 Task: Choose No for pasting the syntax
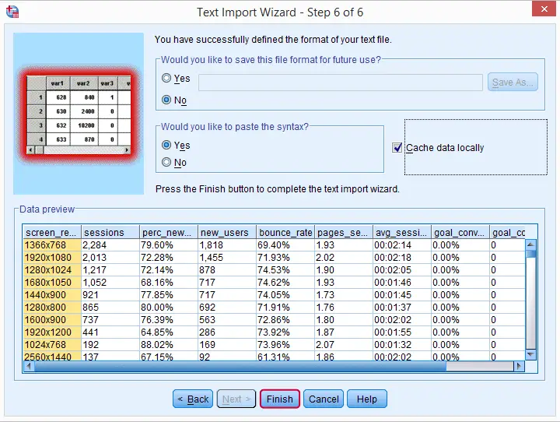tap(166, 162)
